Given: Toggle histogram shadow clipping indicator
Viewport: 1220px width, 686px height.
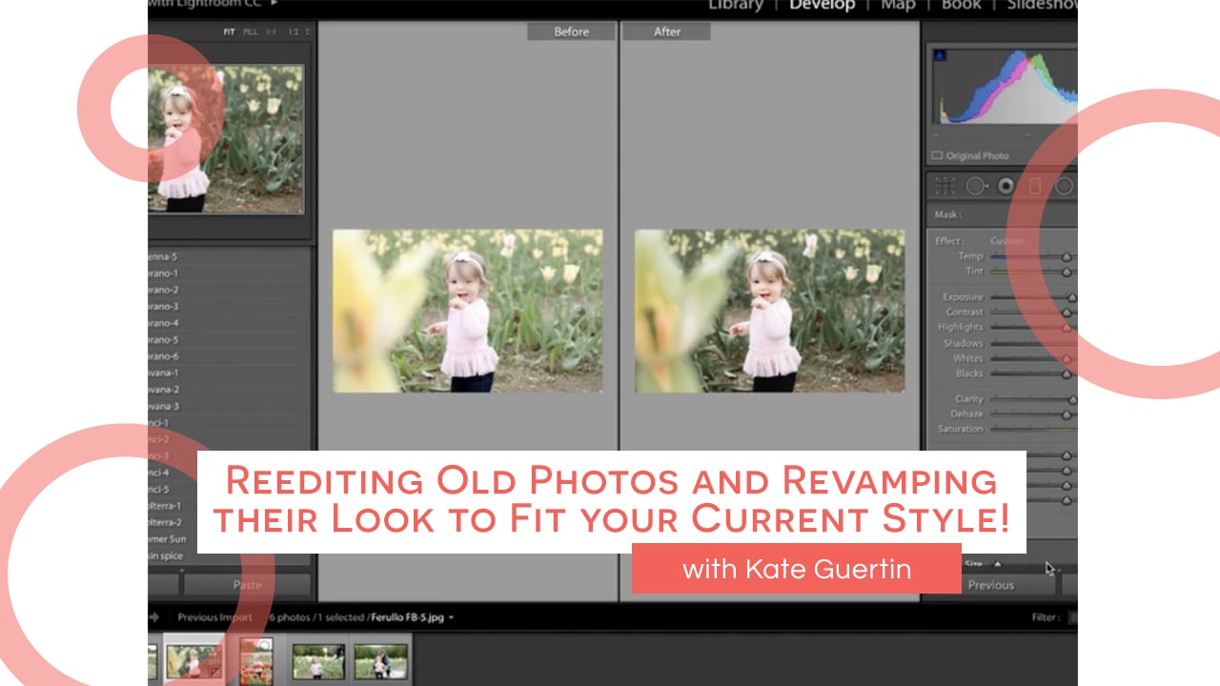Looking at the screenshot, I should (939, 56).
